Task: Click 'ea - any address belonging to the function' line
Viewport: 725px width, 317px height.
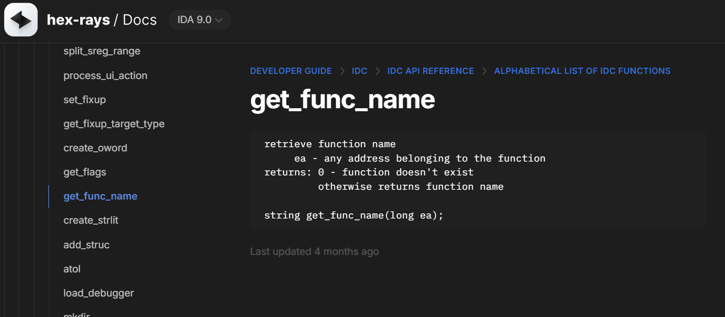Action: [x=420, y=158]
